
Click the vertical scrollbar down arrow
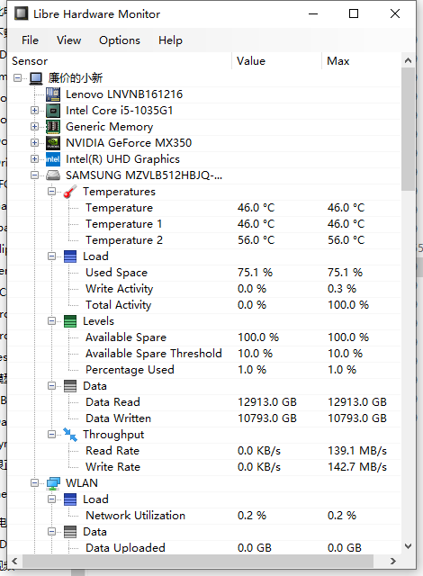(x=408, y=546)
